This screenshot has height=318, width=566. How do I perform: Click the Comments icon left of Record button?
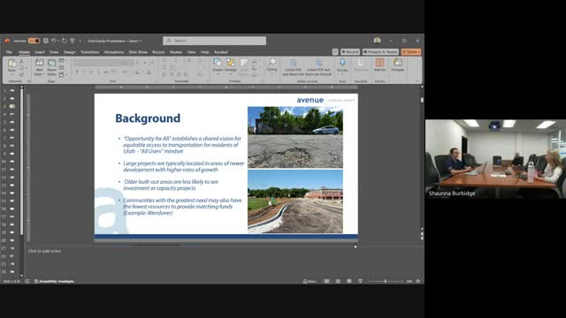click(335, 52)
